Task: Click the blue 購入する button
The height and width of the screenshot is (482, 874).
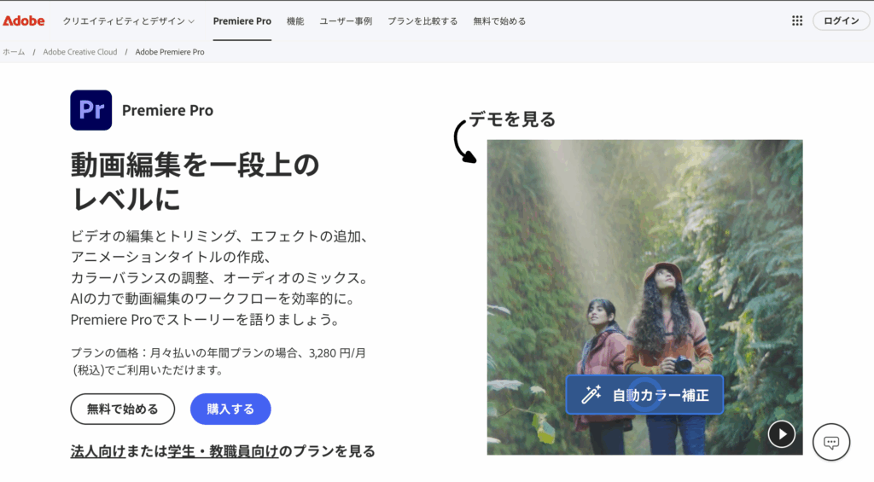Action: [x=230, y=409]
